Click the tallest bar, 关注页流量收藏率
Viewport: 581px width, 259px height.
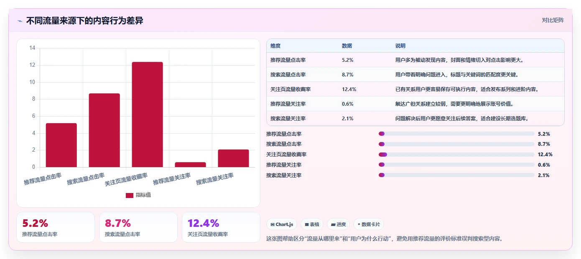[148, 114]
